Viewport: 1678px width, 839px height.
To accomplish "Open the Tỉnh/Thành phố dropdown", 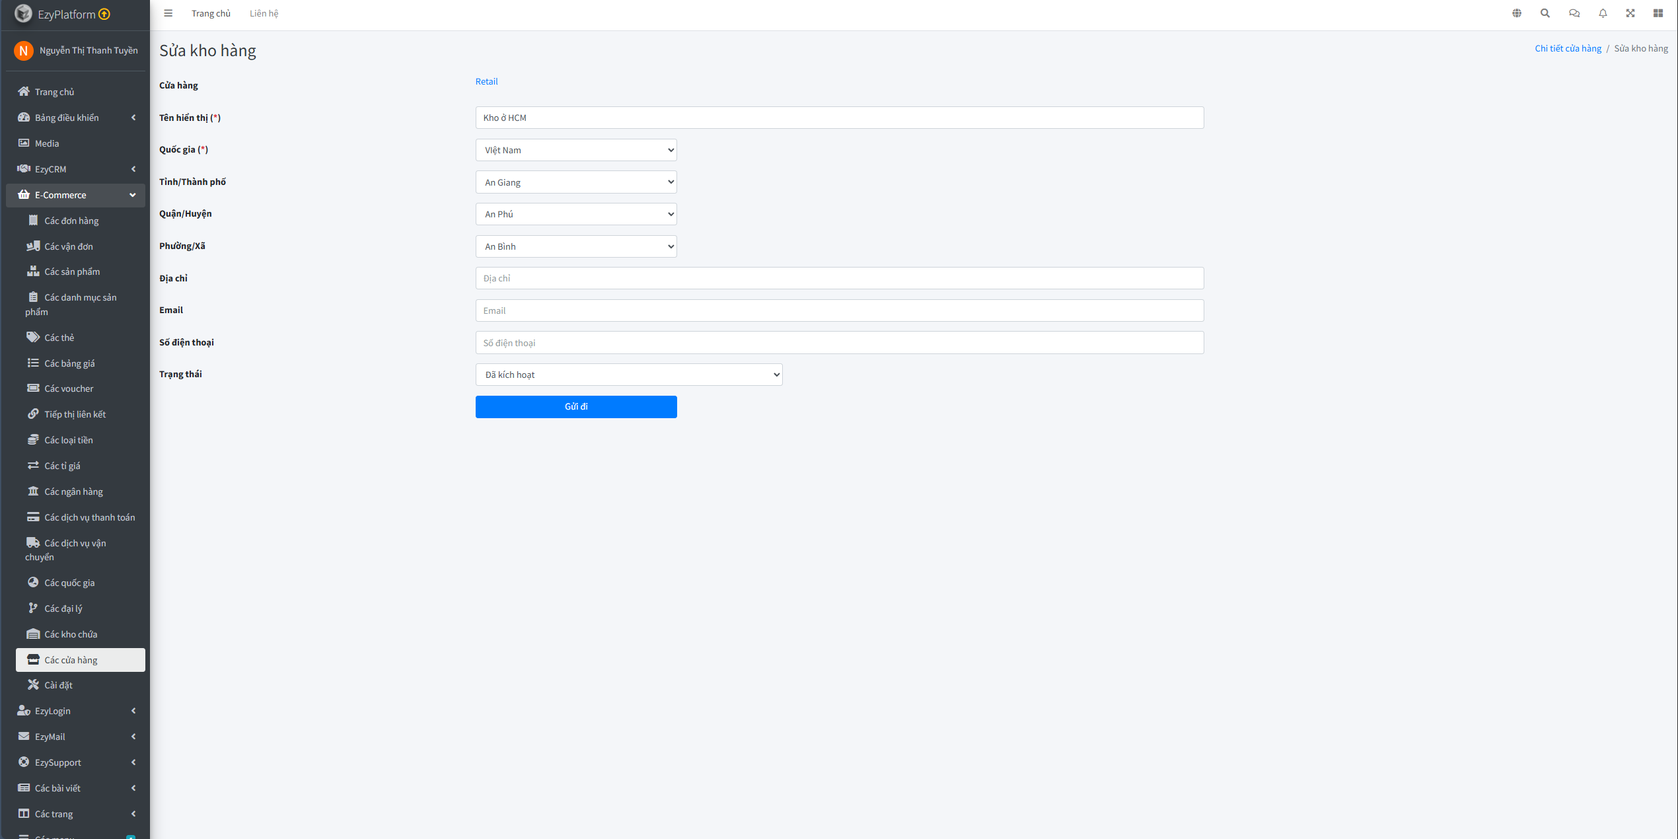I will click(576, 182).
